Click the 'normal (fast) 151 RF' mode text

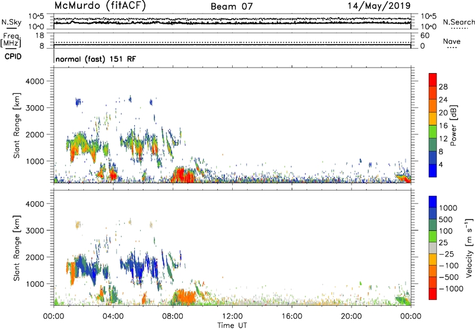pos(96,59)
